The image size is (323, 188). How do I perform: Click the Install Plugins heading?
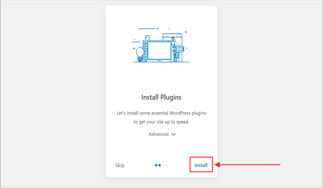(x=161, y=97)
